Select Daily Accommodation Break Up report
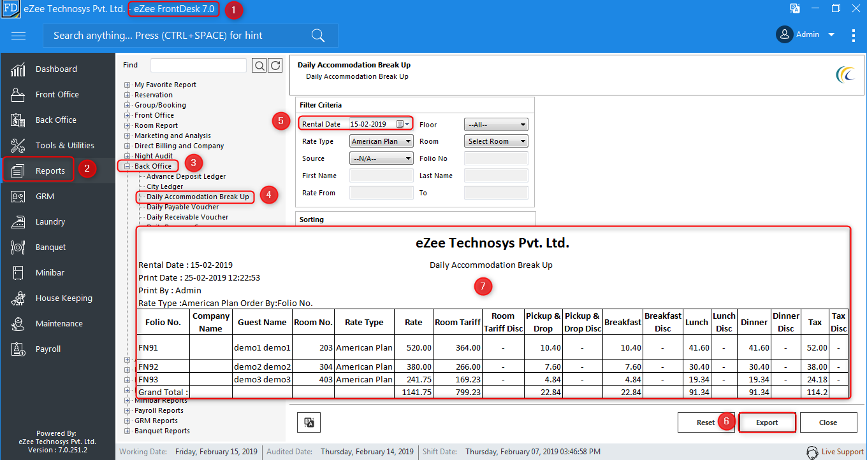 [x=198, y=197]
